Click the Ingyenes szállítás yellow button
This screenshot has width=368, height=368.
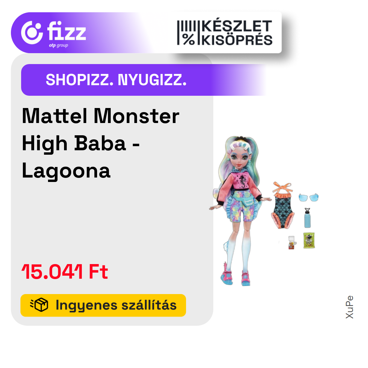(103, 305)
